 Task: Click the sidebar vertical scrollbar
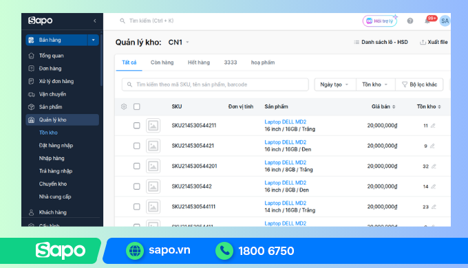pyautogui.click(x=101, y=60)
